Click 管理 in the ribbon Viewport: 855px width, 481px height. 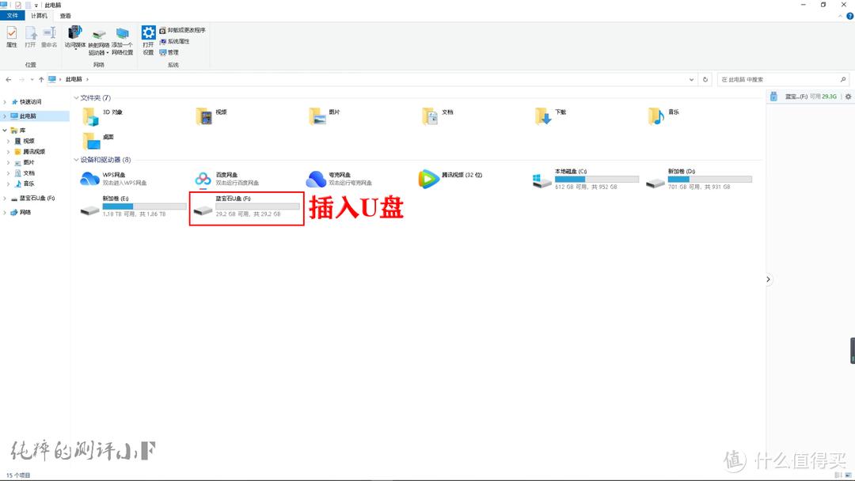(x=169, y=52)
